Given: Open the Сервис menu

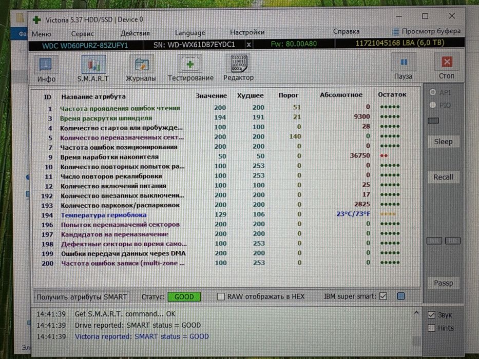Looking at the screenshot, I should 82,33.
